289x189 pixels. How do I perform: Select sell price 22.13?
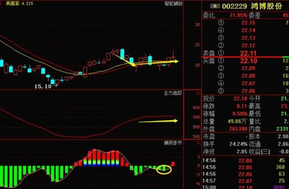coord(248,38)
